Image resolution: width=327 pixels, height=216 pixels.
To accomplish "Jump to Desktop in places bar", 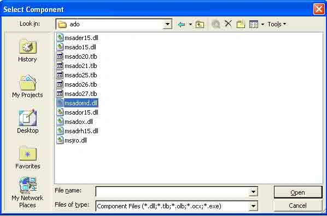I will (27, 122).
